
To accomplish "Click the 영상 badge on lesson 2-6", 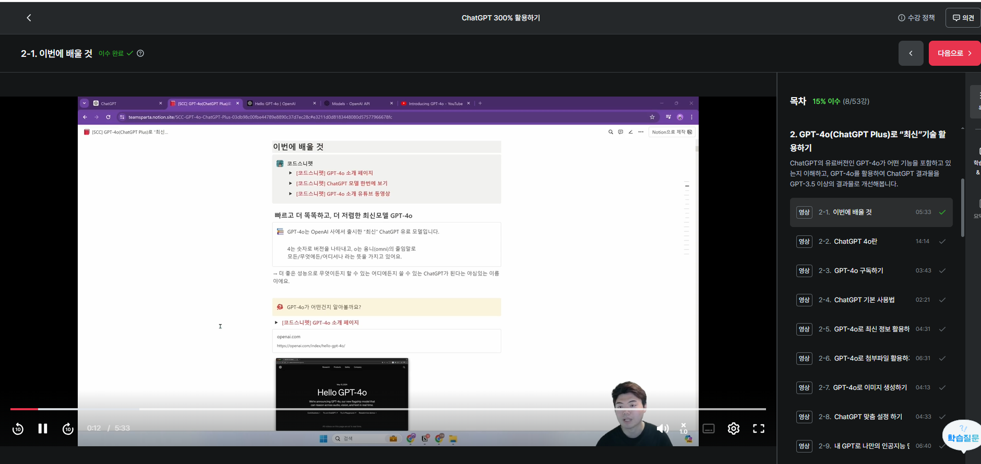I will (x=804, y=359).
